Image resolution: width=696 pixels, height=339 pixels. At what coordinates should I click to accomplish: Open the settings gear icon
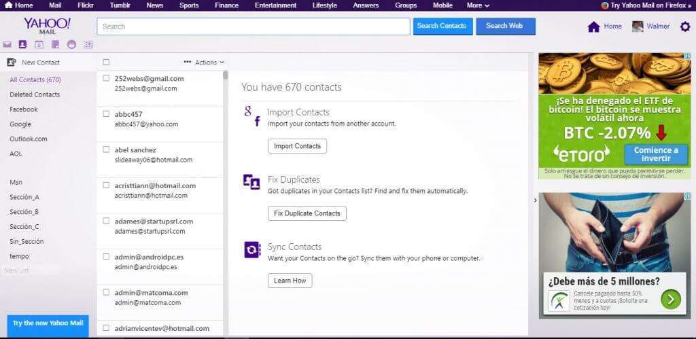tap(685, 26)
